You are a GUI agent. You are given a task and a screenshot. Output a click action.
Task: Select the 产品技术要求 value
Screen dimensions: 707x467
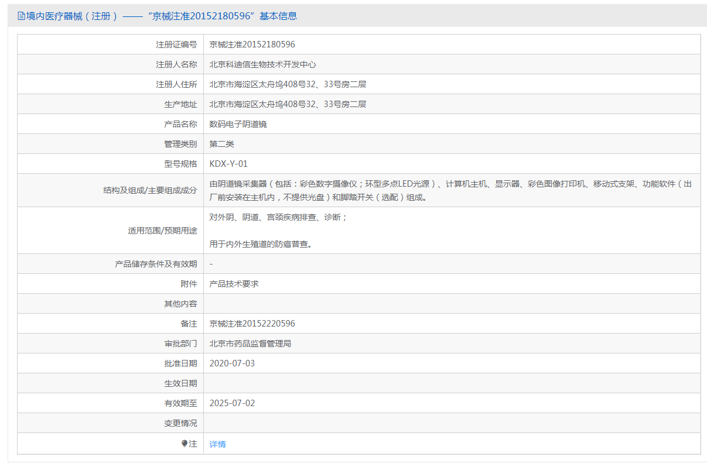point(234,284)
